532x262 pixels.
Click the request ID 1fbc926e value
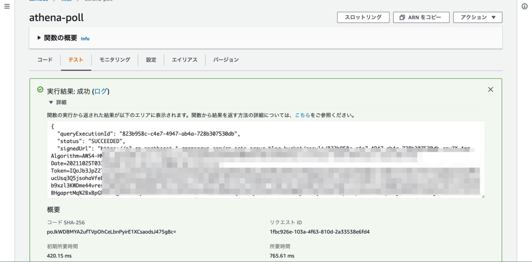[320, 232]
